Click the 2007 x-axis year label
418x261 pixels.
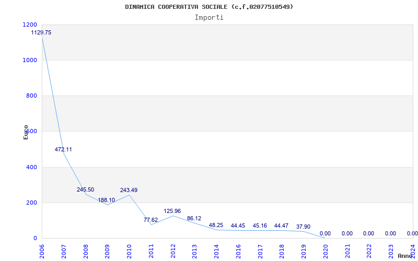pyautogui.click(x=64, y=252)
